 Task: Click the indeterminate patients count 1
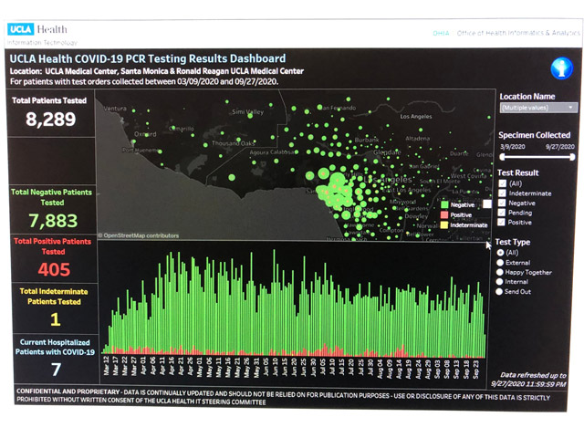pos(55,319)
